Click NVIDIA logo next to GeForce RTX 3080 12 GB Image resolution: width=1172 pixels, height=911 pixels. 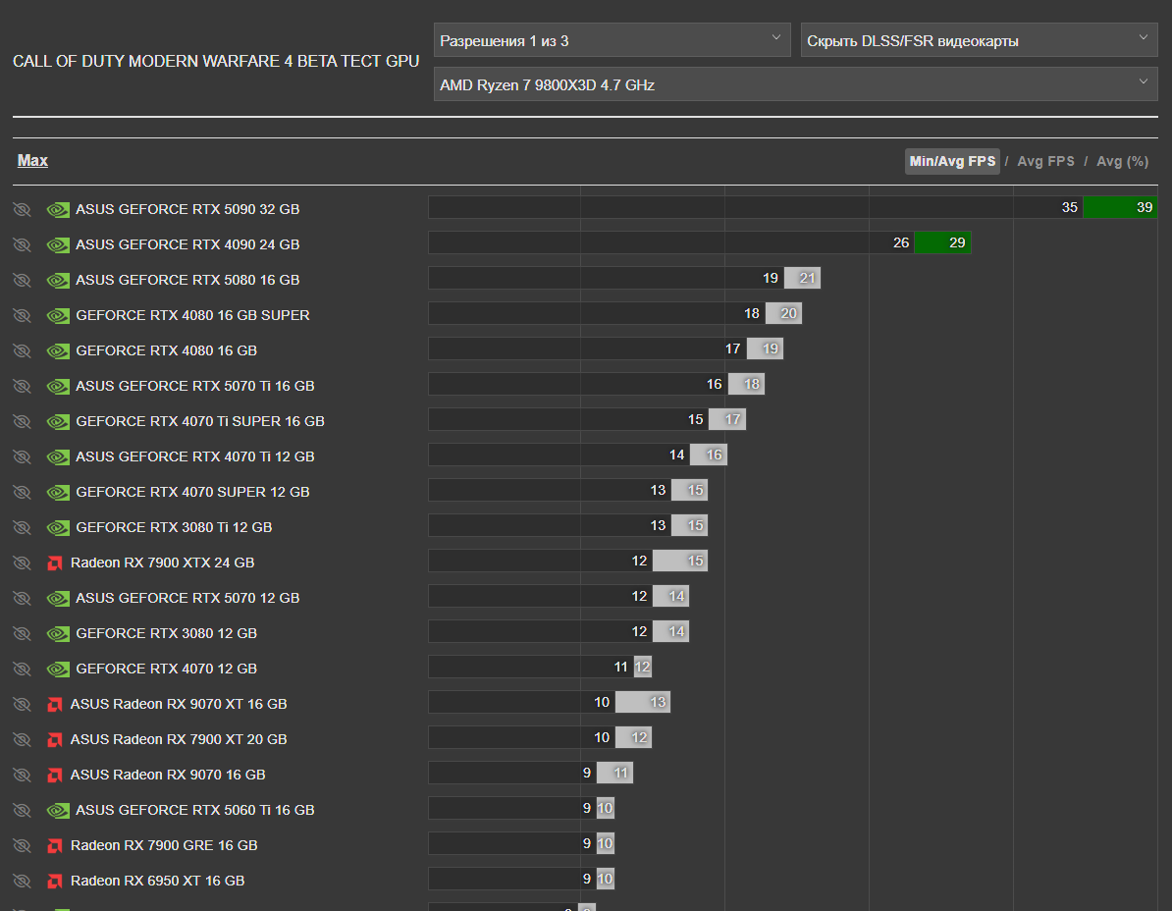click(58, 634)
